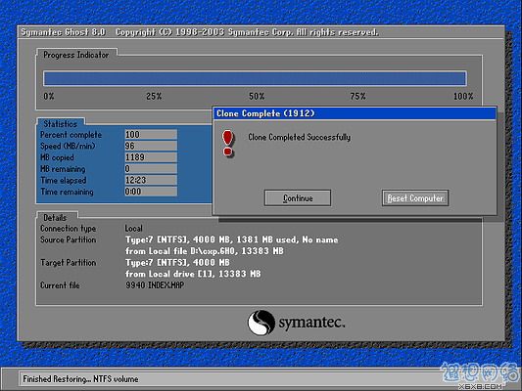Click the 'Percent complete' label
This screenshot has width=522, height=391.
click(71, 135)
